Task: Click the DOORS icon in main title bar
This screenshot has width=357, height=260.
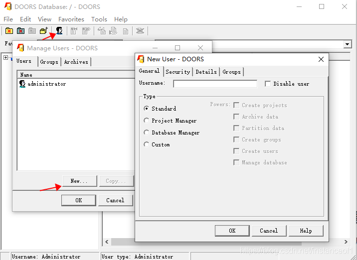Action: 7,7
